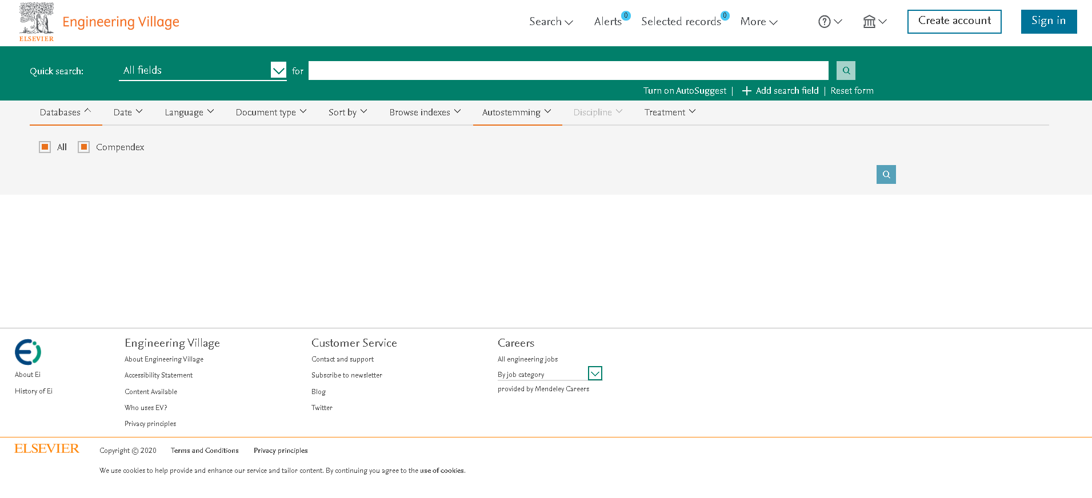Click the Create account button
Image resolution: width=1092 pixels, height=498 pixels.
954,21
